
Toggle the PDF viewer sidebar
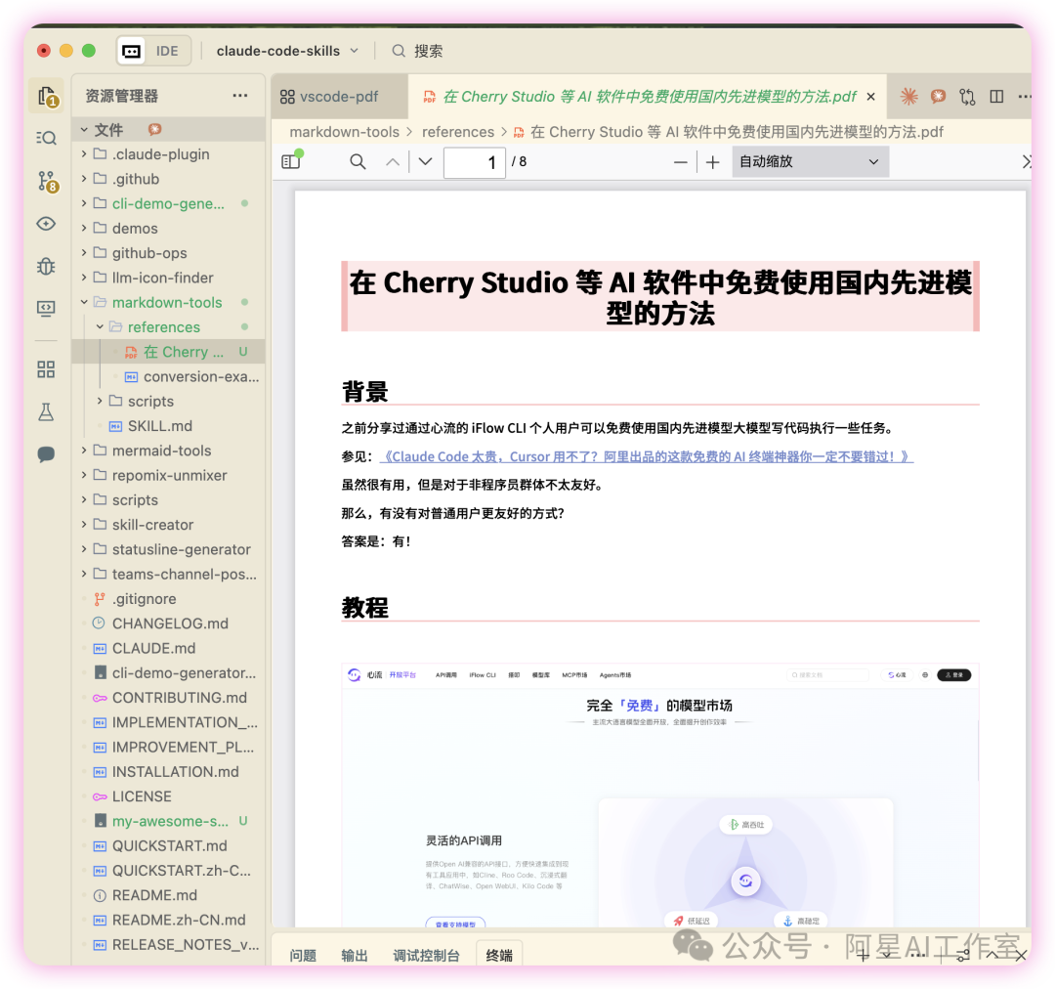(x=291, y=161)
